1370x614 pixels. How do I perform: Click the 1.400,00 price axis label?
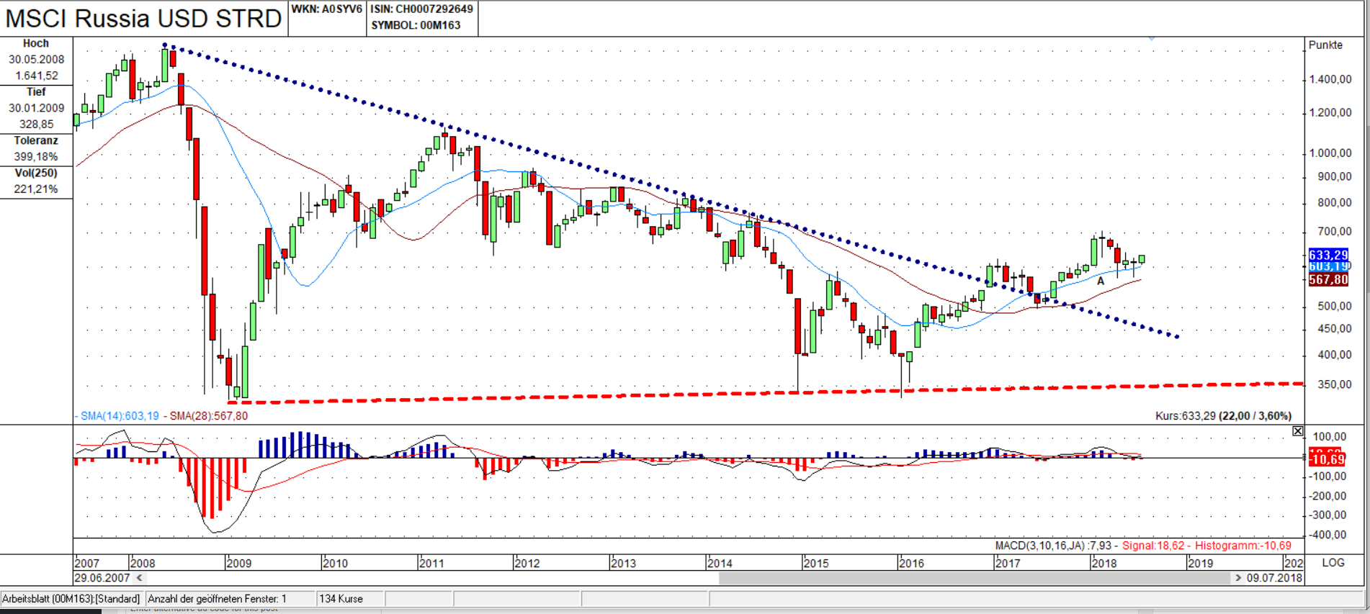[x=1330, y=79]
